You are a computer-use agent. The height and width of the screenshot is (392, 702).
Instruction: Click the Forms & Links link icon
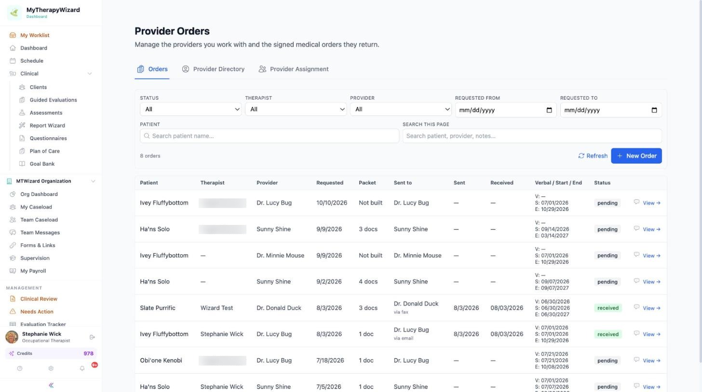click(13, 245)
